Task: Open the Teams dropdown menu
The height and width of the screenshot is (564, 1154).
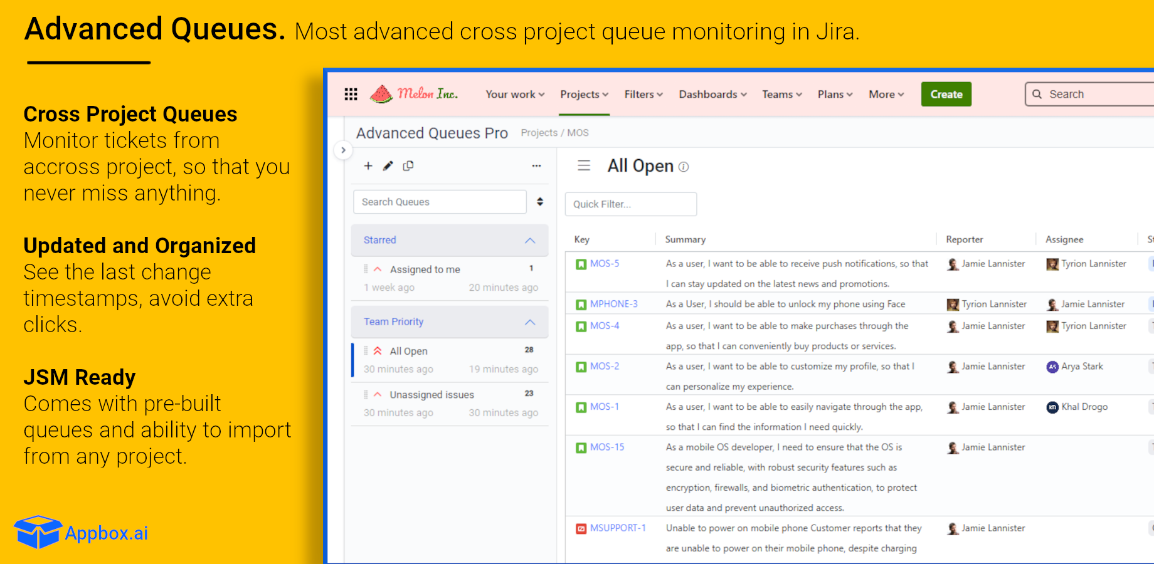Action: (x=782, y=94)
